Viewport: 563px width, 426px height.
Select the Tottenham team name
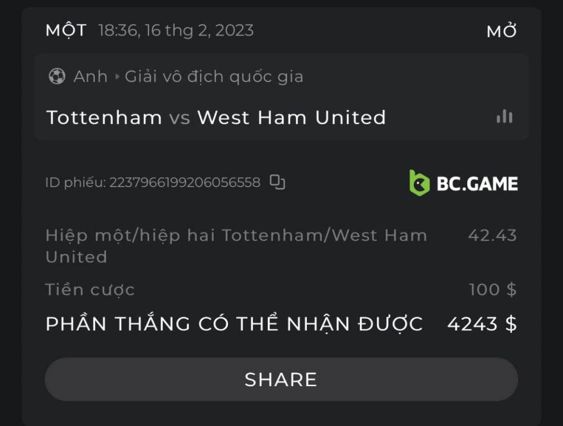104,117
